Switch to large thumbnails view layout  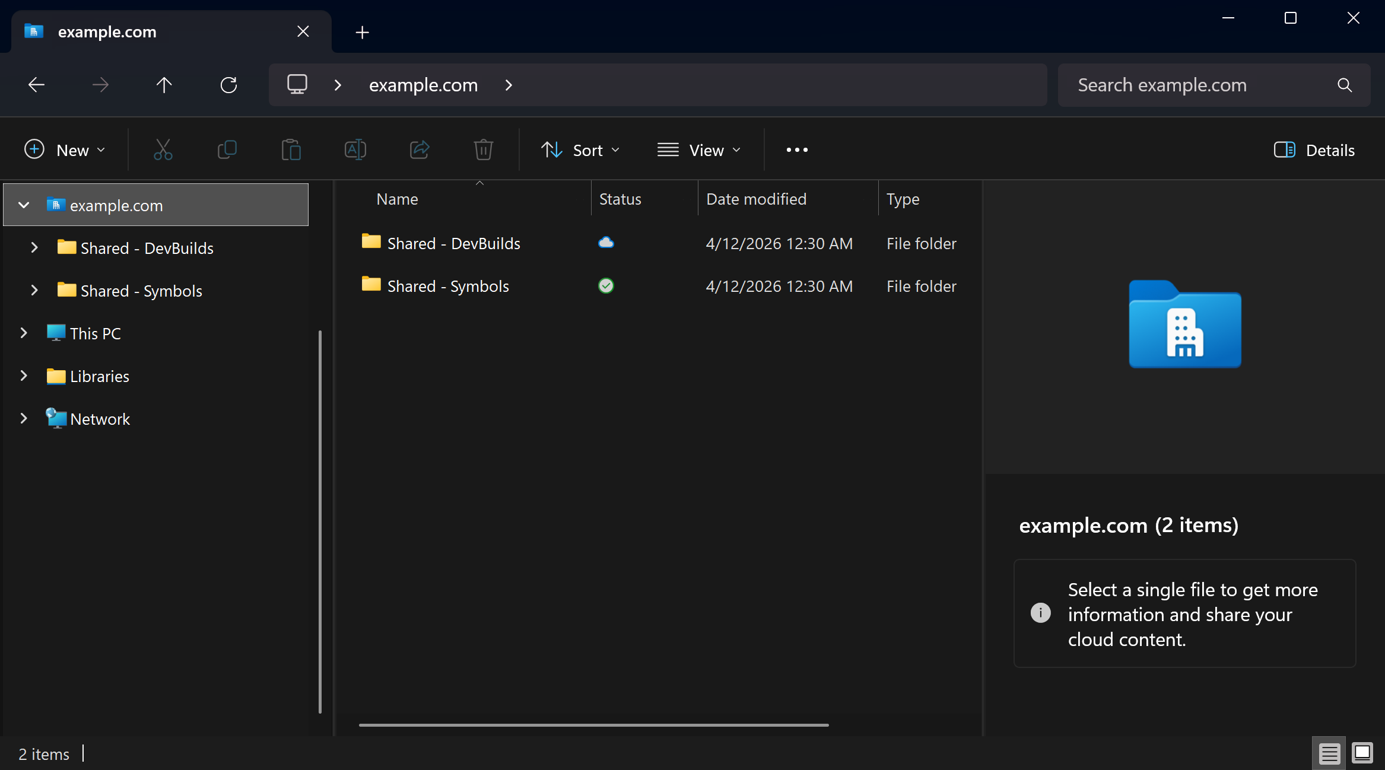click(x=1362, y=753)
